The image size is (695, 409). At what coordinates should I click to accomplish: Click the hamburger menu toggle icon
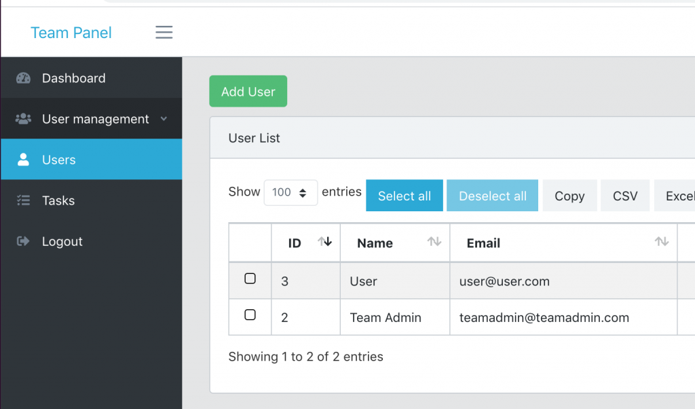[164, 33]
